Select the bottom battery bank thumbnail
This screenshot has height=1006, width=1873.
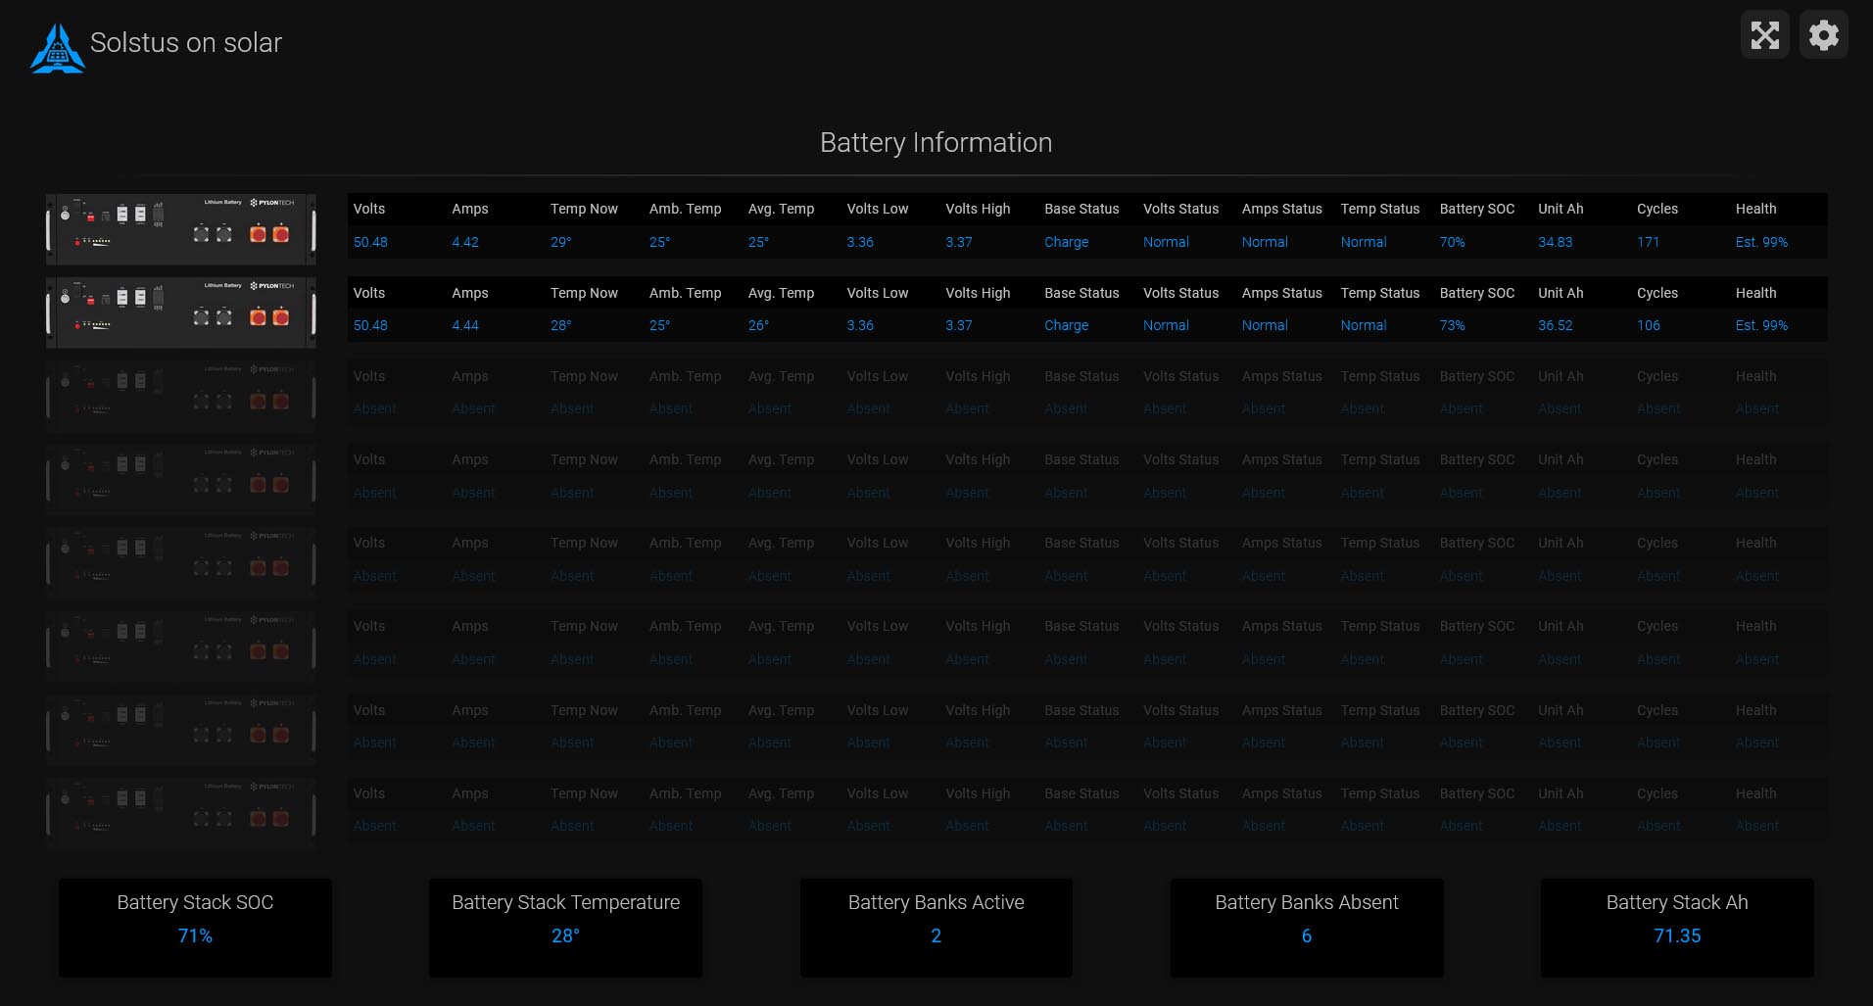tap(180, 811)
